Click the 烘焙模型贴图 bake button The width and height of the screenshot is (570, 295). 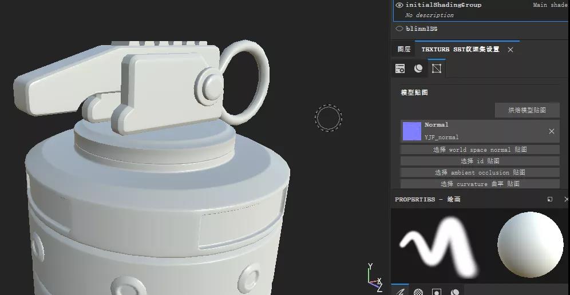(x=527, y=110)
